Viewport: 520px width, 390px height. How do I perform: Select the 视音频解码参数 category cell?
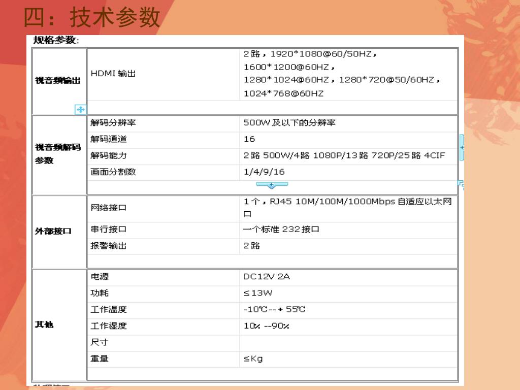pos(59,155)
